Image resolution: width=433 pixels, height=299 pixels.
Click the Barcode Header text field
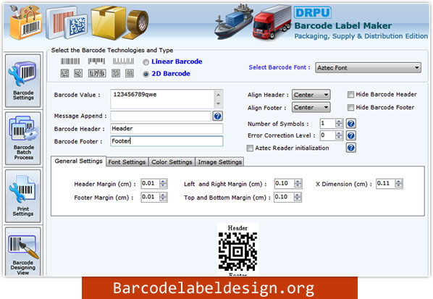click(x=167, y=129)
